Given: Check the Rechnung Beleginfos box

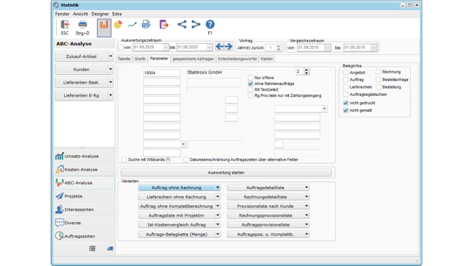Looking at the screenshot, I should [x=378, y=72].
